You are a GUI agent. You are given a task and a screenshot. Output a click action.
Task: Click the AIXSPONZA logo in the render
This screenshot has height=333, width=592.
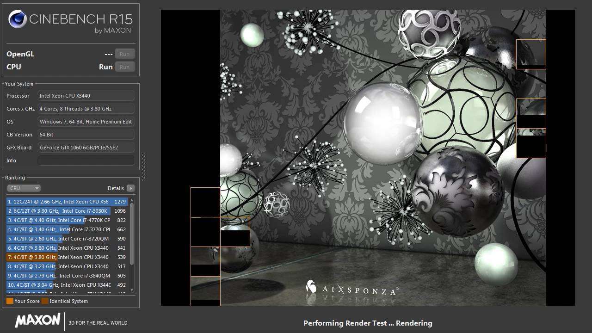tap(351, 289)
